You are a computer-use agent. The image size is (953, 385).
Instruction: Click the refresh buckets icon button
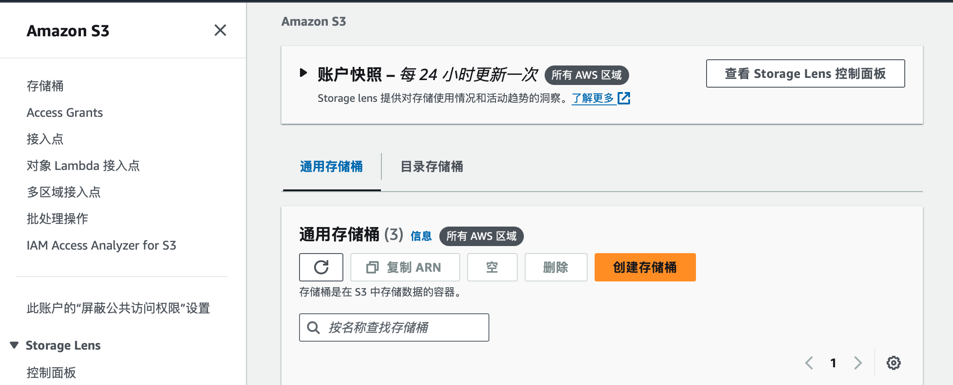321,267
